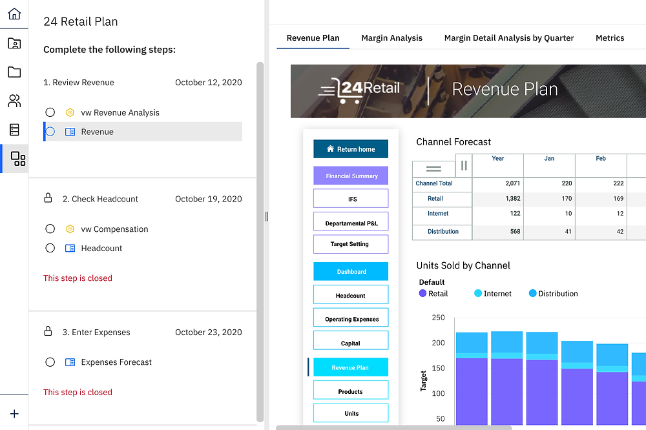Click the vw Revenue Analysis task label
646x430 pixels.
point(120,112)
